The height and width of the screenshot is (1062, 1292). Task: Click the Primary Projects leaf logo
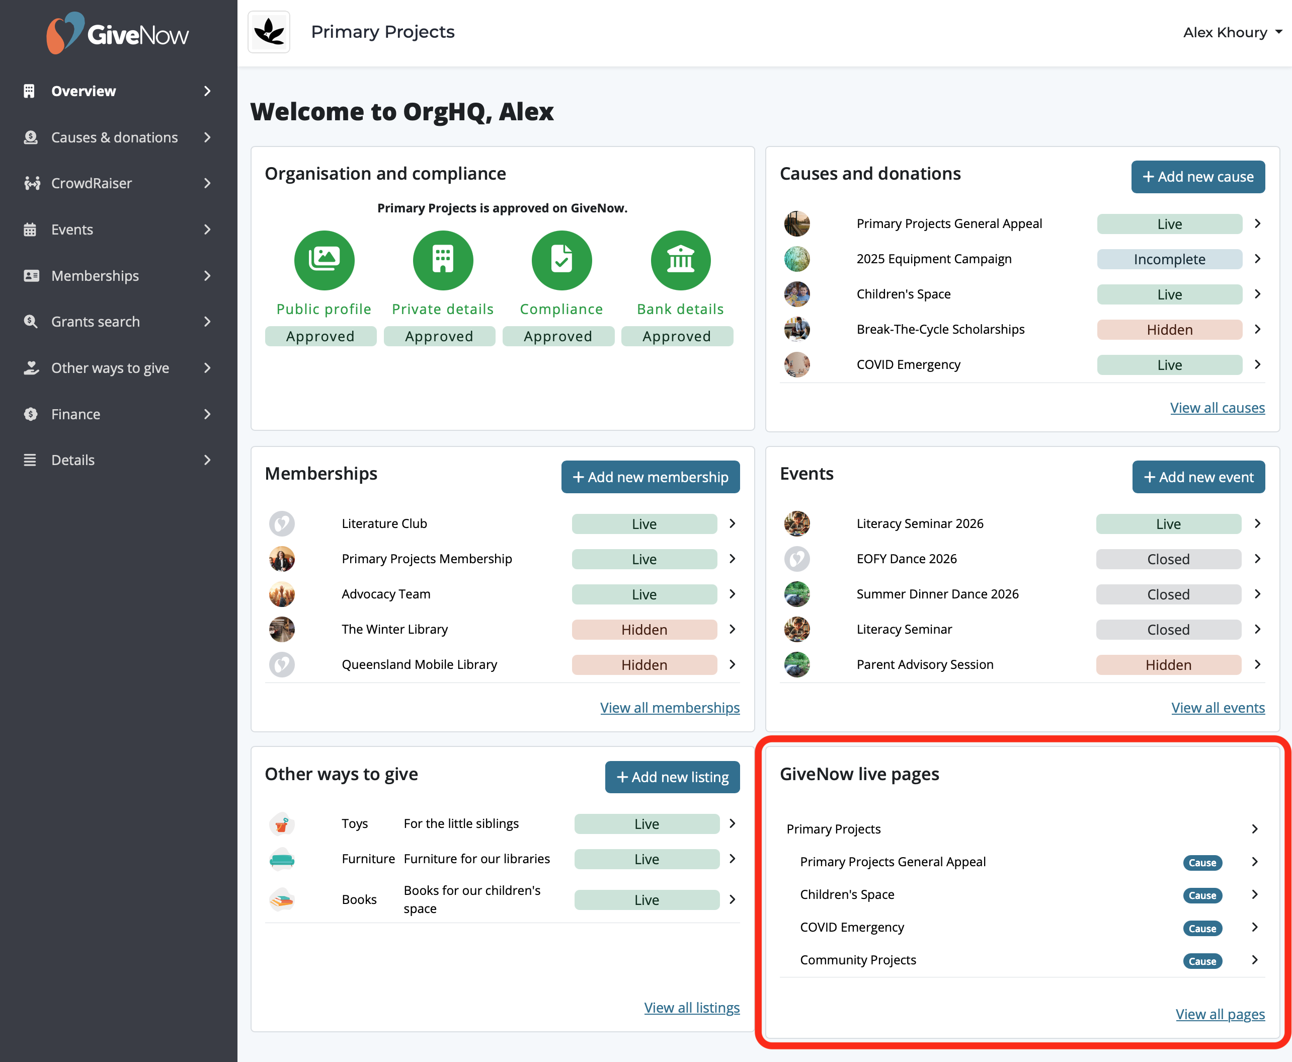(x=269, y=32)
